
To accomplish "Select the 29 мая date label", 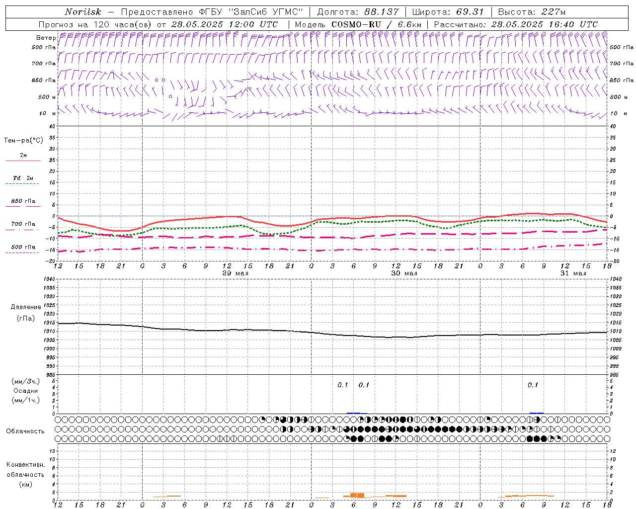I will tap(235, 273).
